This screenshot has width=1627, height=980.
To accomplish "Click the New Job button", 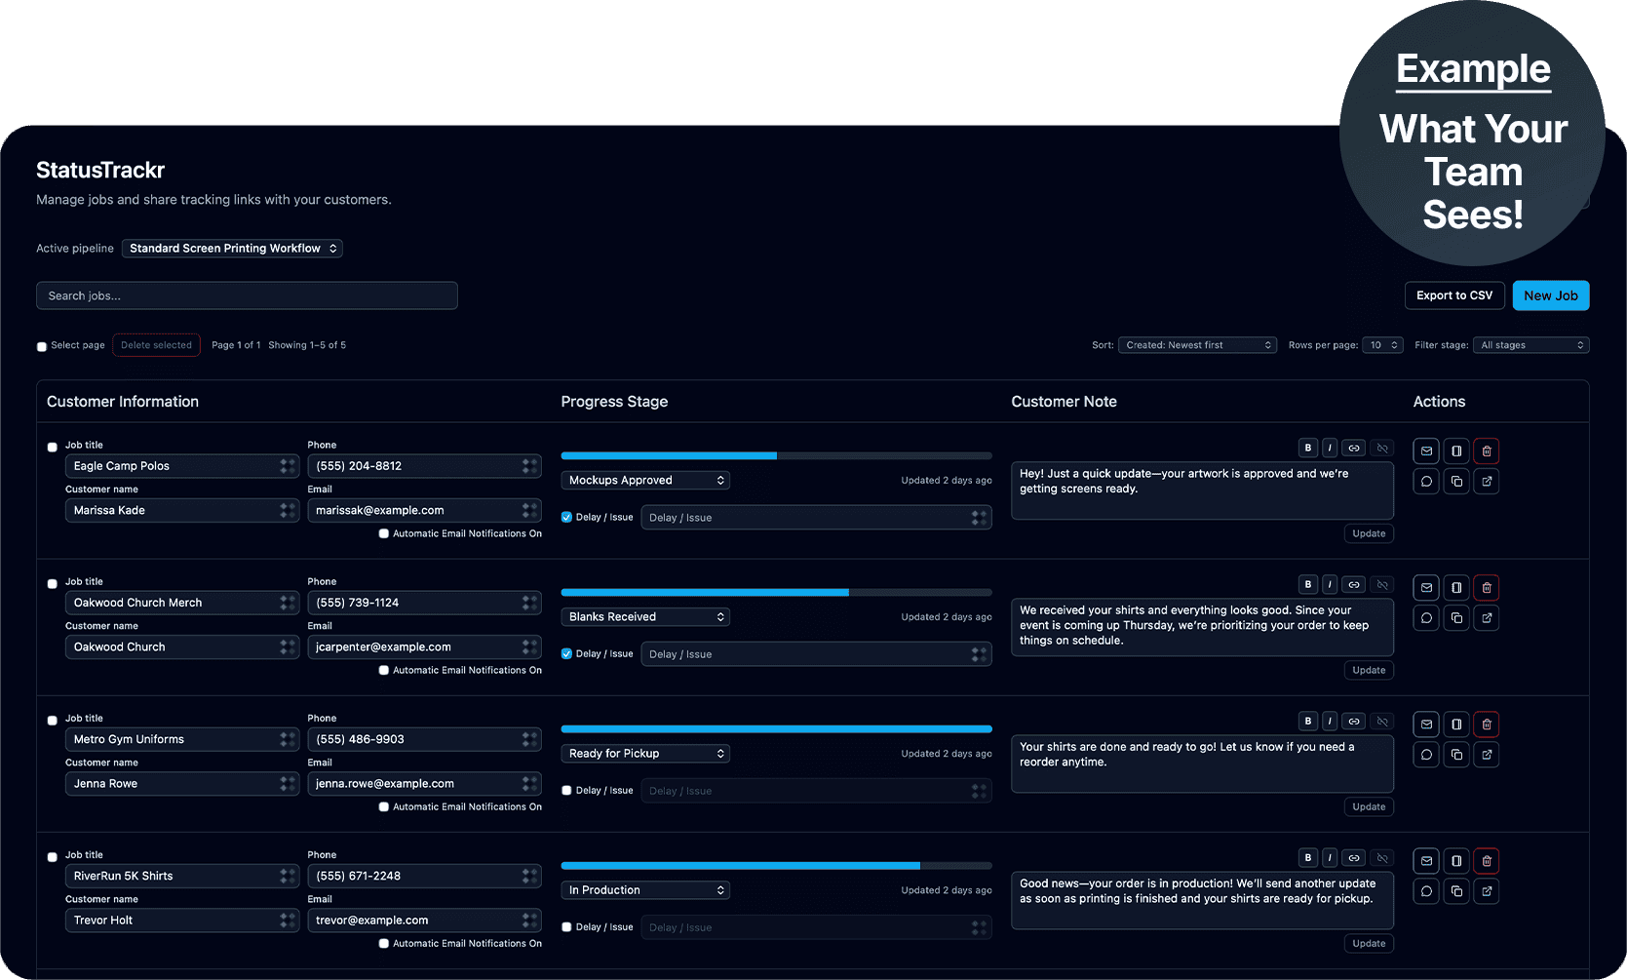I will pyautogui.click(x=1550, y=295).
